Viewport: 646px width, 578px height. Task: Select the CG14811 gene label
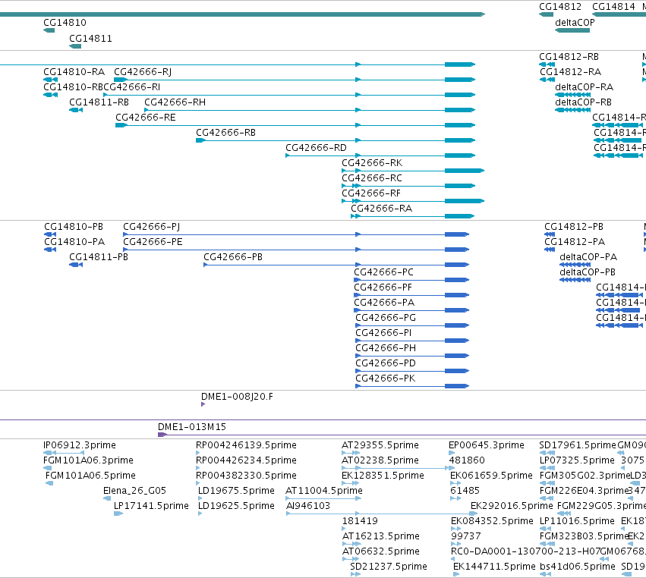click(x=90, y=39)
